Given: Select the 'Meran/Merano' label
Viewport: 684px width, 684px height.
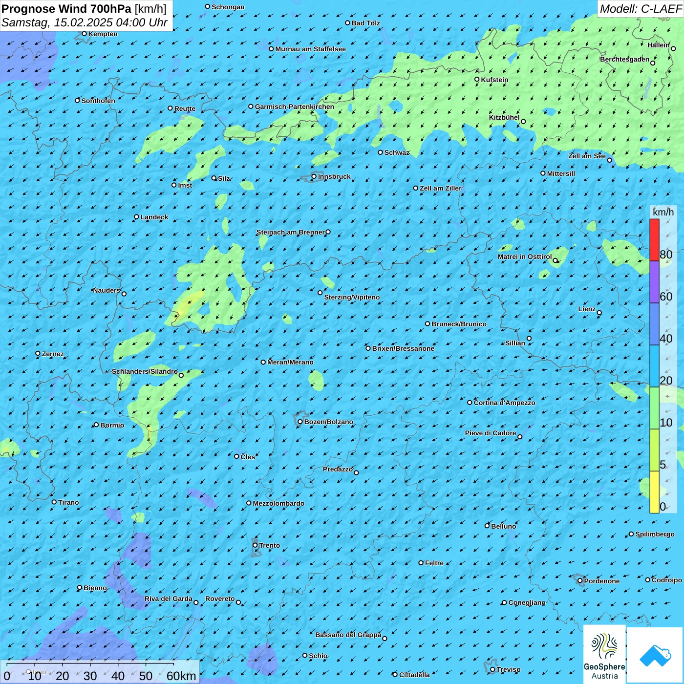Looking at the screenshot, I should click(290, 362).
